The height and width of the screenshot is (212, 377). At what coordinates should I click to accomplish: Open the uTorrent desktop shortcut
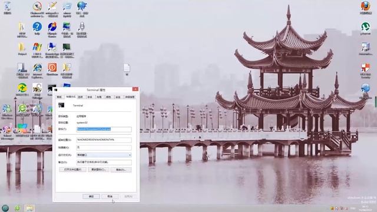coord(365,26)
